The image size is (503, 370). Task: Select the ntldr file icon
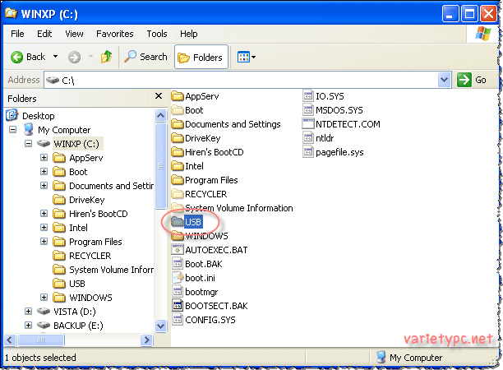pos(308,138)
